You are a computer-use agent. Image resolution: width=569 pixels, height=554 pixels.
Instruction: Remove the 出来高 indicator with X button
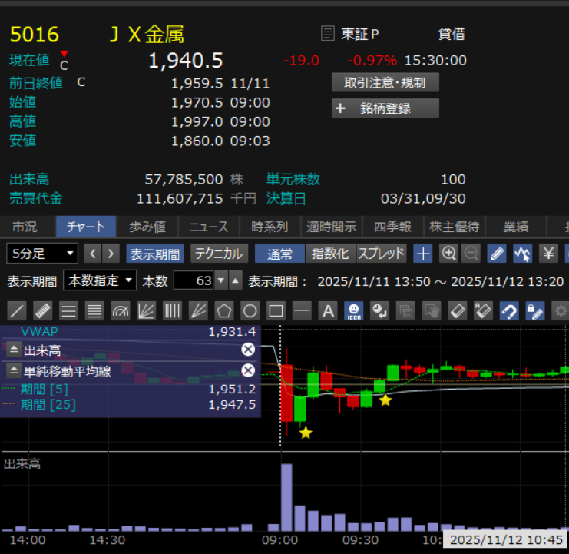coord(248,350)
